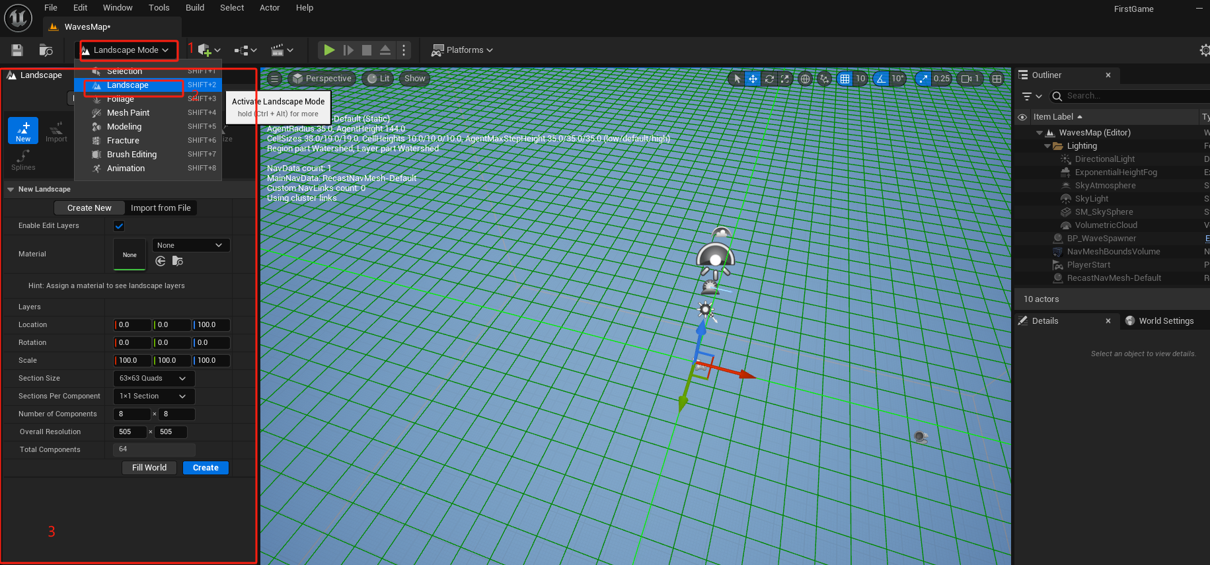Open play mode options (three dots)
The width and height of the screenshot is (1210, 565).
click(x=404, y=50)
